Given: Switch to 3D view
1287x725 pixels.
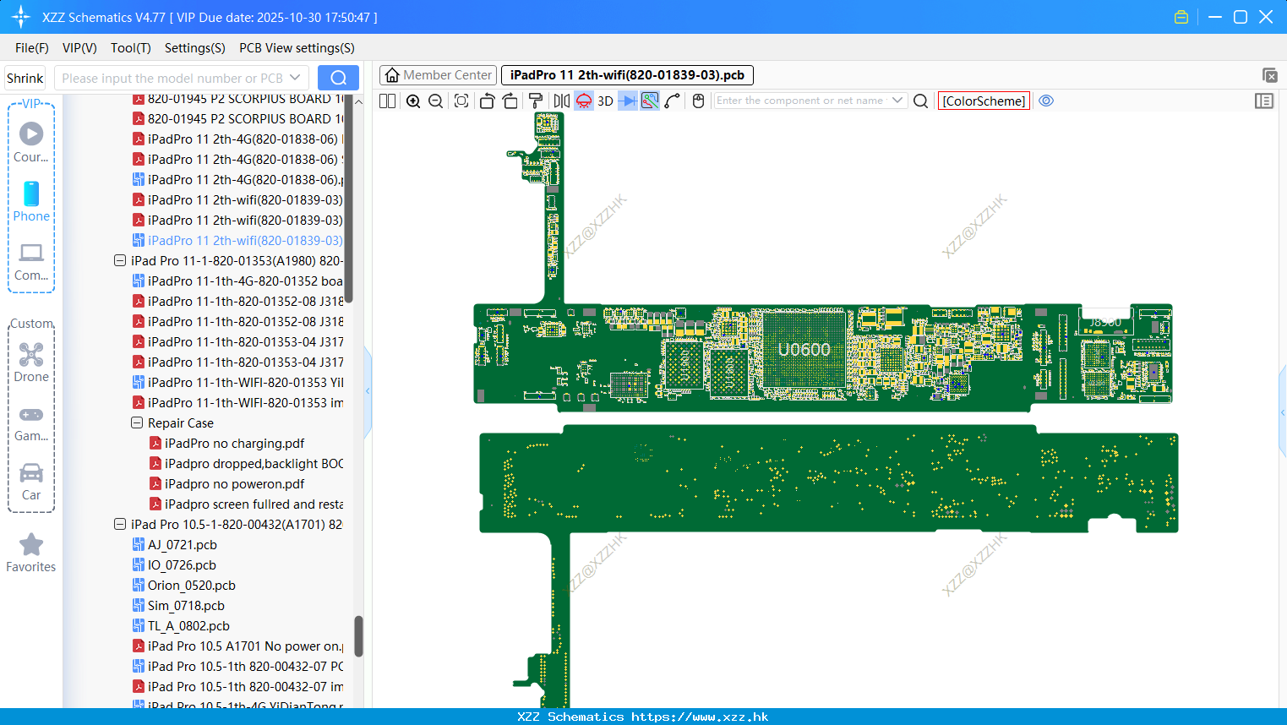Looking at the screenshot, I should [x=605, y=101].
